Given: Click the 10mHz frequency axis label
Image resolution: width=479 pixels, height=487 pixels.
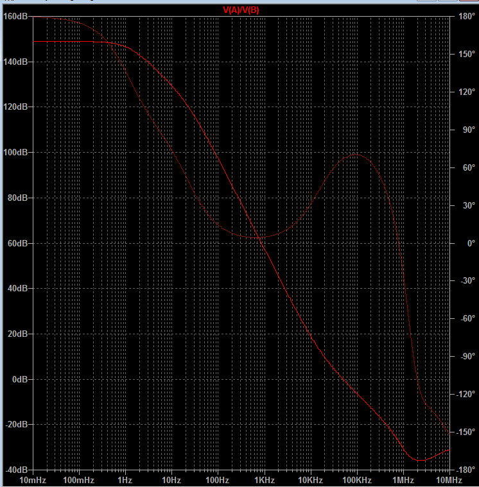Looking at the screenshot, I should (33, 480).
